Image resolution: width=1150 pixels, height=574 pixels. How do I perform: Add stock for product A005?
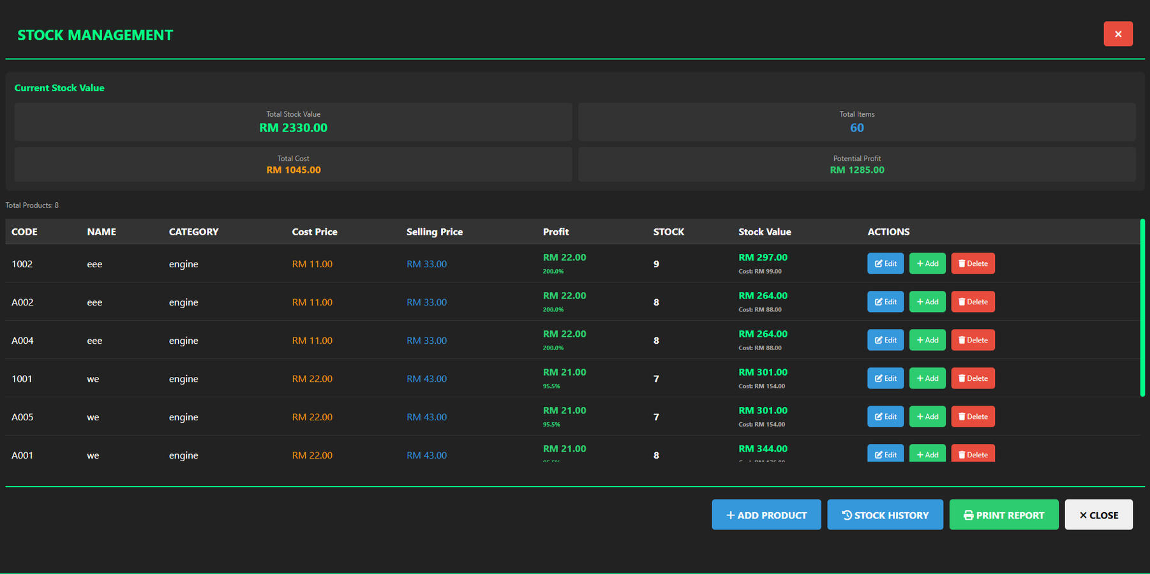tap(927, 416)
